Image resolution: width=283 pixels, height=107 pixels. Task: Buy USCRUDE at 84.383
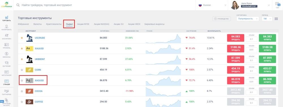tap(267, 38)
